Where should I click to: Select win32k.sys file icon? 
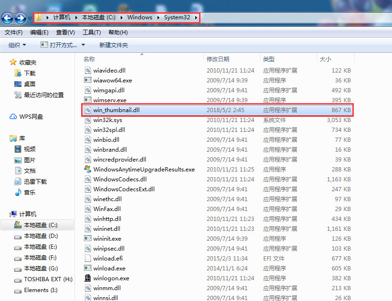[87, 120]
